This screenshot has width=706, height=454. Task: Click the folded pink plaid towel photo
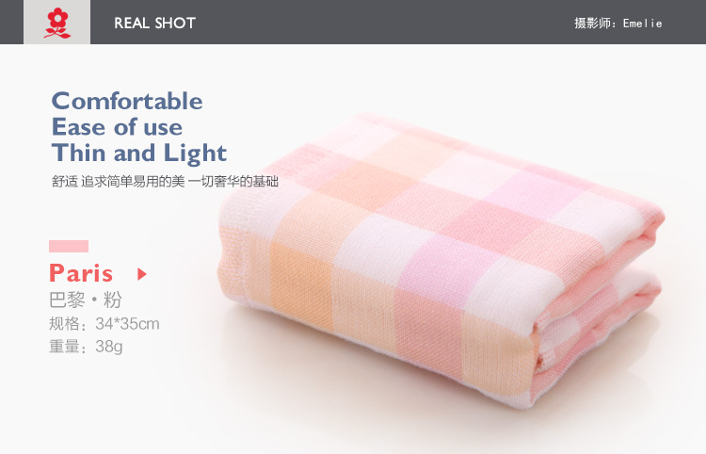click(441, 261)
